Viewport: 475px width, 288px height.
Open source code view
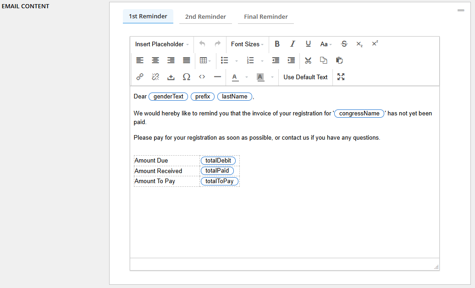tap(202, 77)
